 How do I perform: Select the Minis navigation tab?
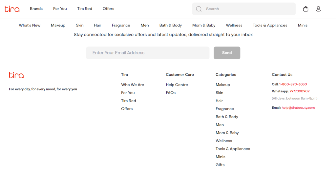coord(303,25)
